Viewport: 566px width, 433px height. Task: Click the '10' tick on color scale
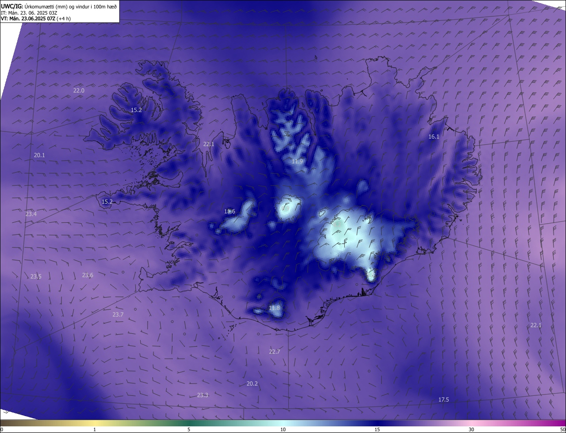[x=283, y=429]
